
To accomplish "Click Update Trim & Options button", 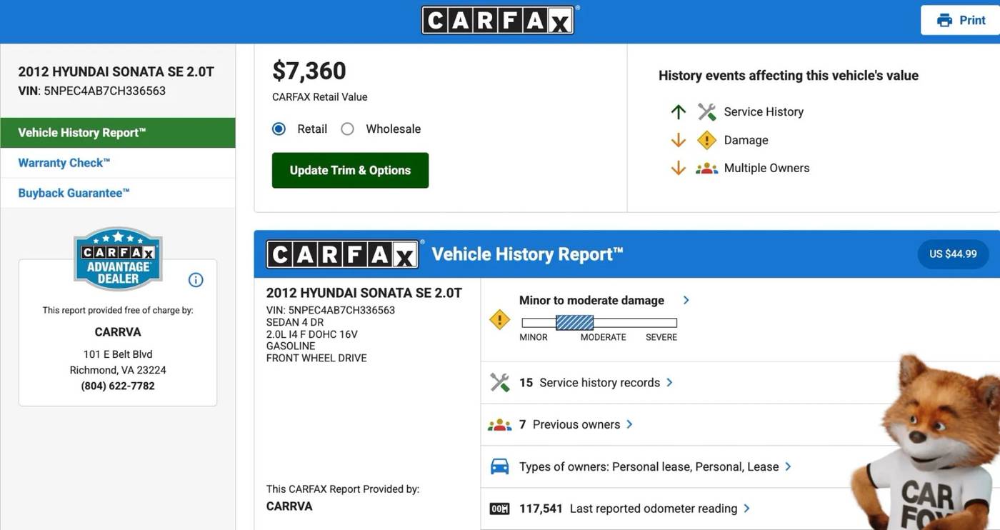I will (350, 170).
